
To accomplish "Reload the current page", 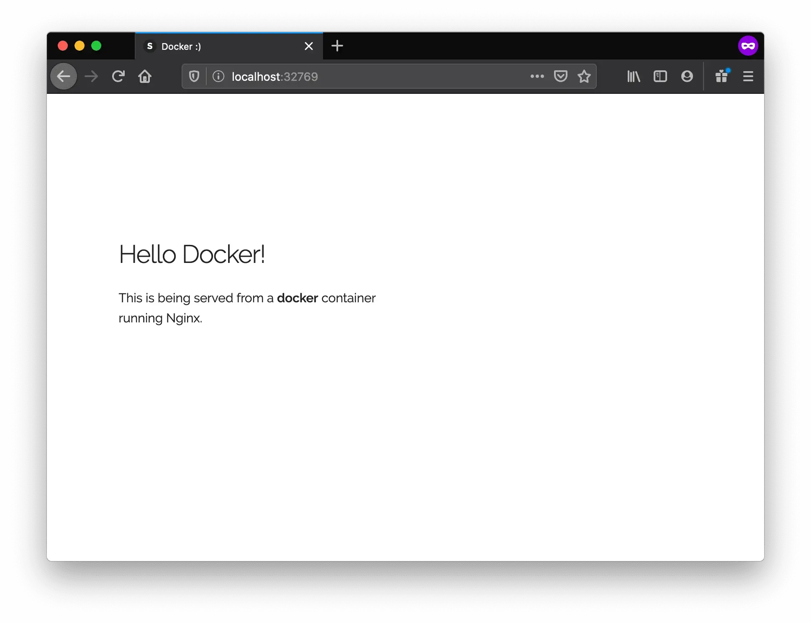I will pyautogui.click(x=118, y=76).
